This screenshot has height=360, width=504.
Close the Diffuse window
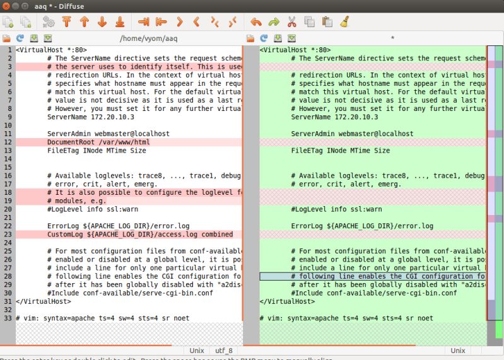[6, 6]
